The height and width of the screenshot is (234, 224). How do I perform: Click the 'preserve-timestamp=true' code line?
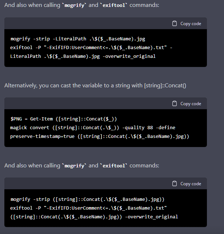coord(100,136)
